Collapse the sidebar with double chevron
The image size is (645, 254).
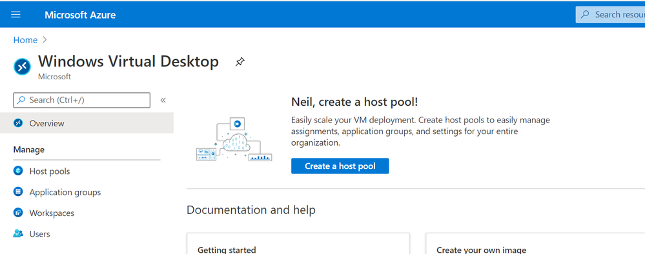[163, 100]
